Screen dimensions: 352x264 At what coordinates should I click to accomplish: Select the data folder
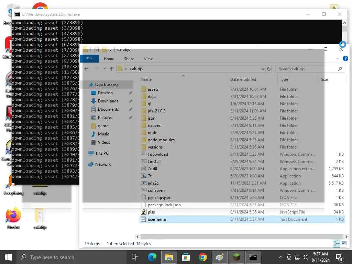coord(152,97)
